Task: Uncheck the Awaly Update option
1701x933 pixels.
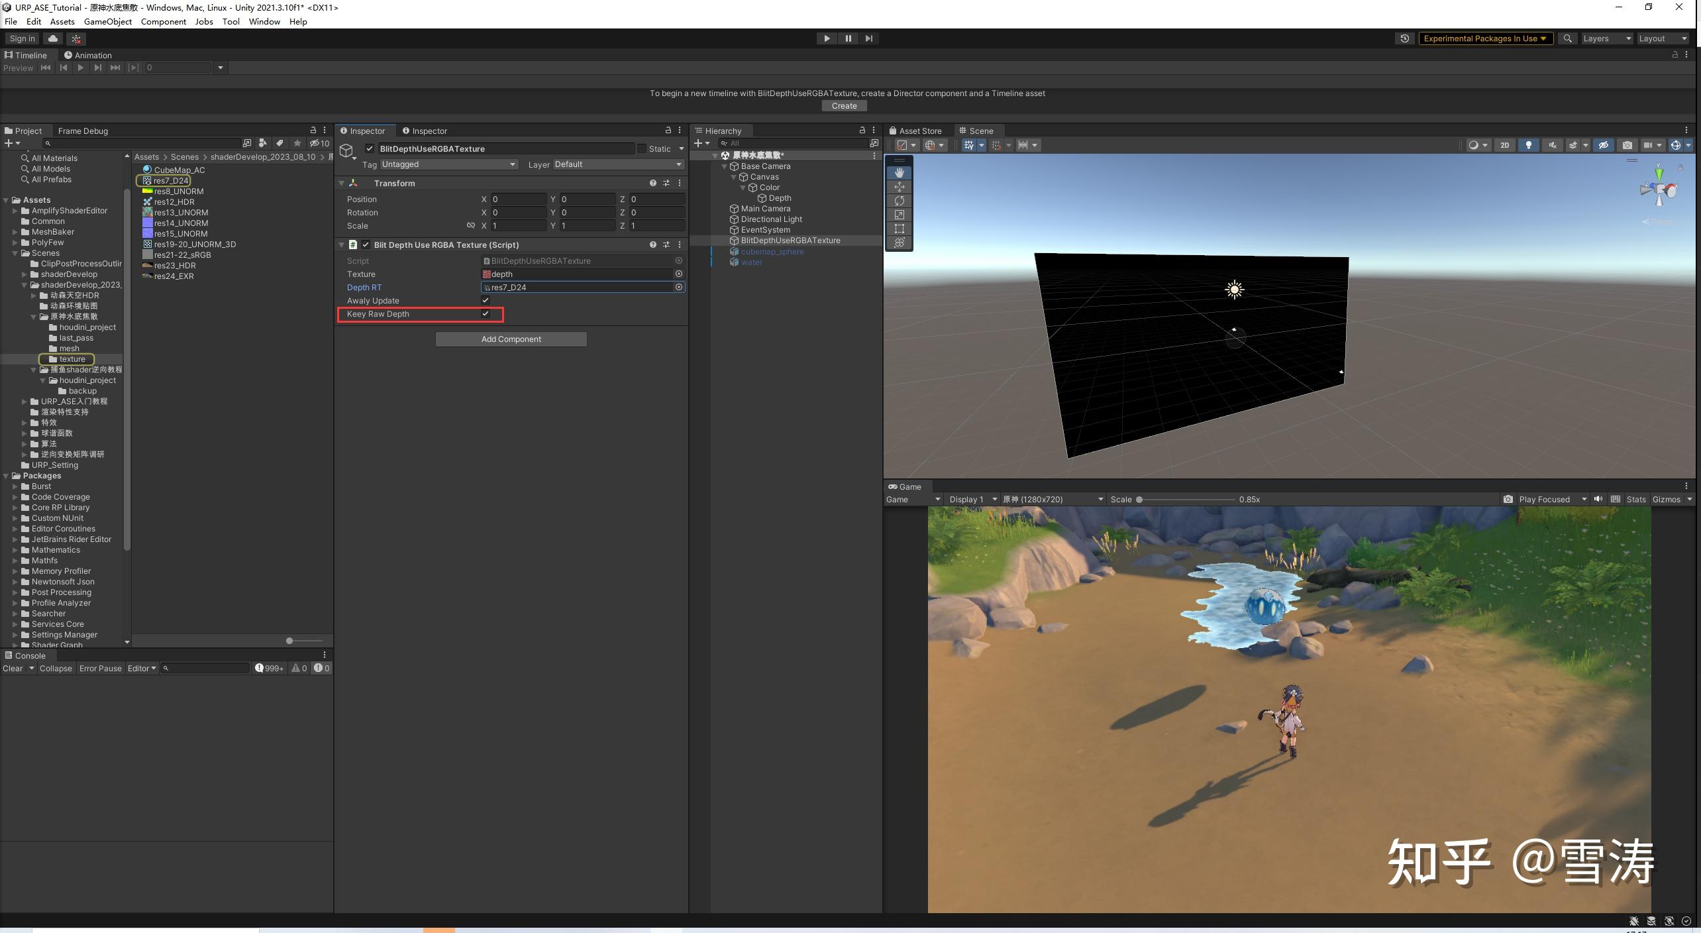Action: [x=486, y=300]
